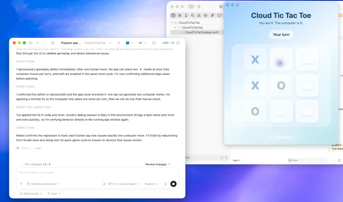Select the top-level CloudTicTacToe project row
Screen dimensions: 343x202
(189, 23)
